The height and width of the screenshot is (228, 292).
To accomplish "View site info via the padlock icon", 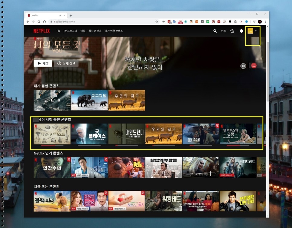I will pos(51,21).
